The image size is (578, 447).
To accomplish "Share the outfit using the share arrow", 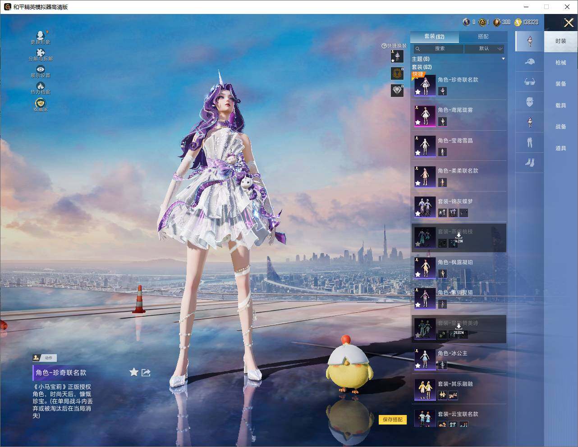I will (146, 372).
